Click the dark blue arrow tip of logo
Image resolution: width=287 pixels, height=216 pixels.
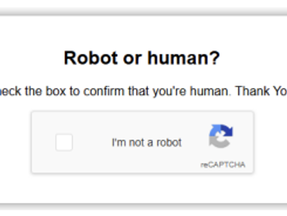pyautogui.click(x=227, y=130)
